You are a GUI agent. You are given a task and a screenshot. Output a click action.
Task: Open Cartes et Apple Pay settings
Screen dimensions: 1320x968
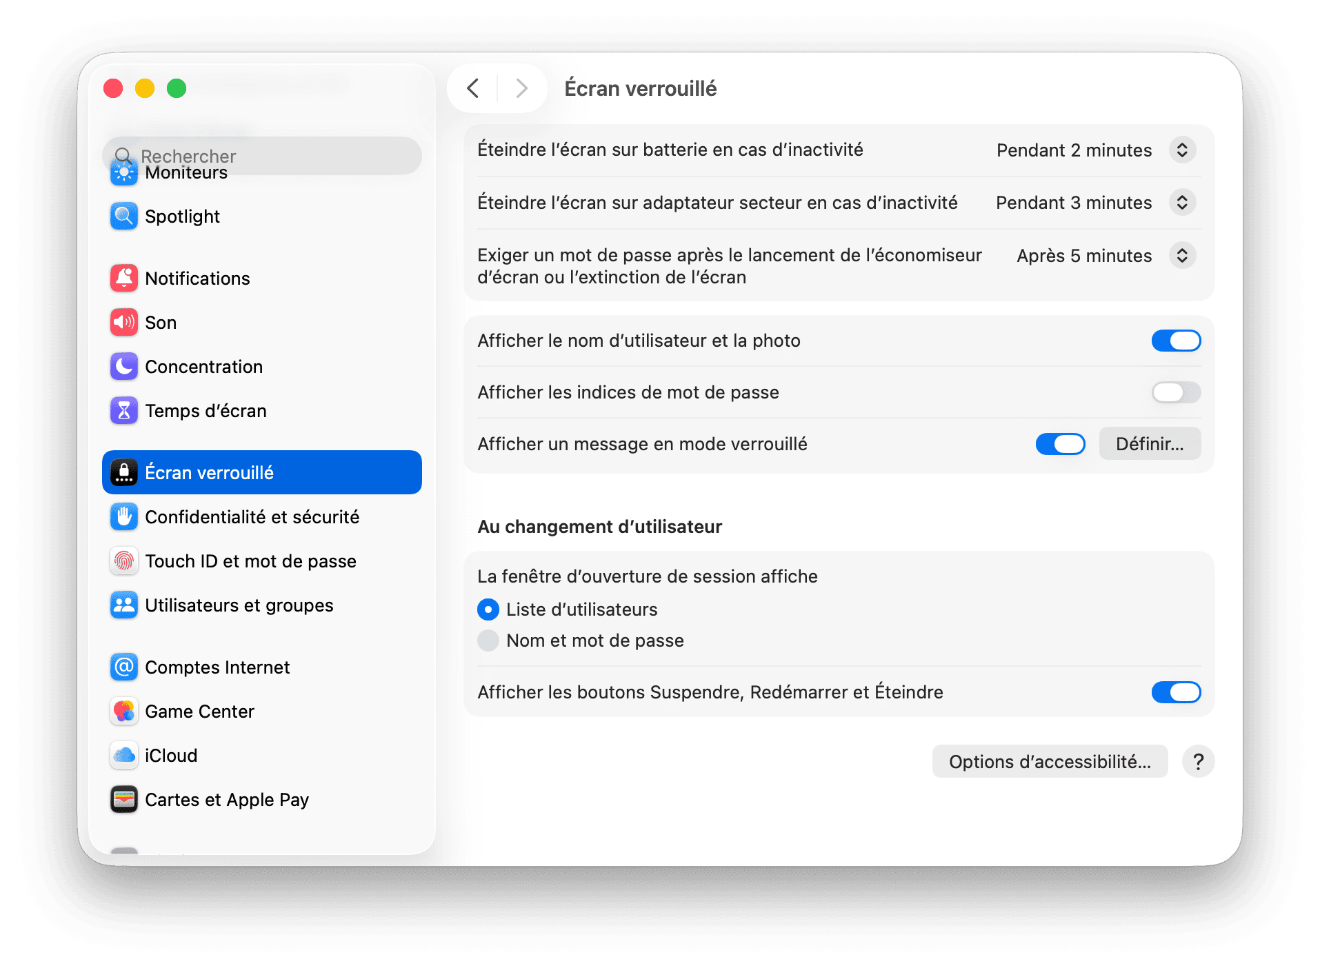coord(226,799)
